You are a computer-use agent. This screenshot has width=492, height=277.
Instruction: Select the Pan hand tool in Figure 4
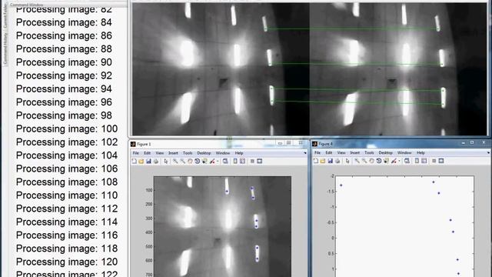click(x=371, y=161)
